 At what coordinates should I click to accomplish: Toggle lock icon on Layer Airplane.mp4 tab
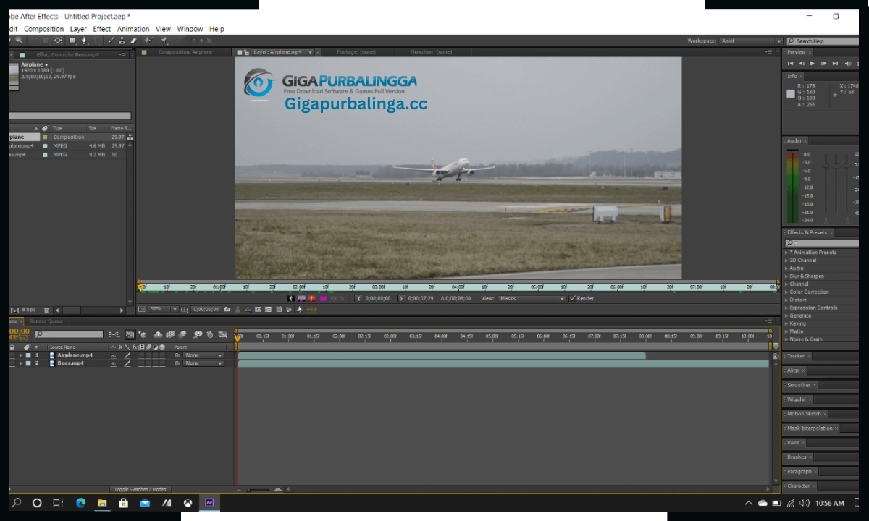click(246, 52)
